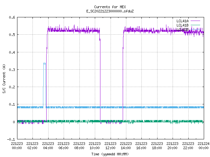The width and height of the screenshot is (210, 157).
Task: Click the 0.2 y-axis tick label
Action: (12, 87)
